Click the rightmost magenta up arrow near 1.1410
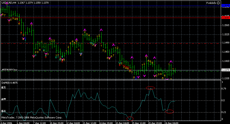This screenshot has height=124, width=230. (171, 61)
